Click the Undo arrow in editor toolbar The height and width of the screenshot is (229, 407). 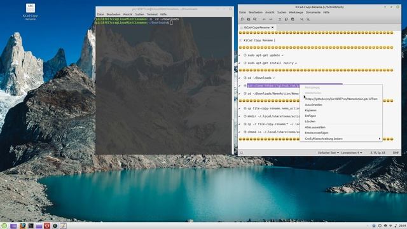(x=264, y=19)
